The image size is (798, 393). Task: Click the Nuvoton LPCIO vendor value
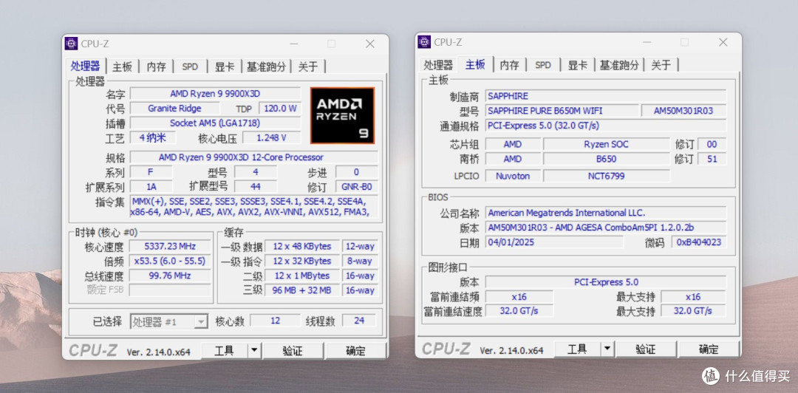point(513,176)
